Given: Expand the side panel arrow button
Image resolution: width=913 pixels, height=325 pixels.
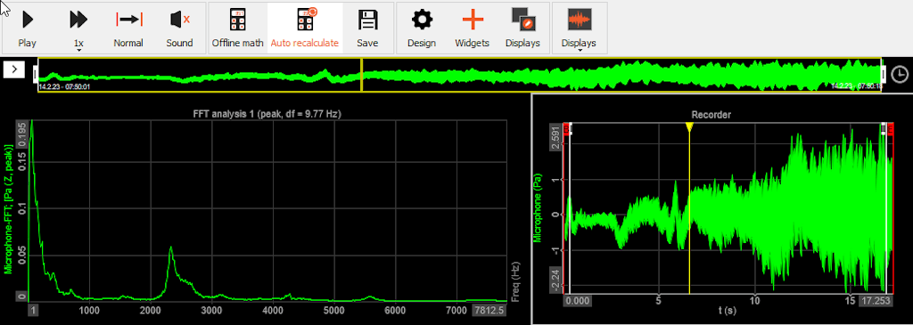Looking at the screenshot, I should click(x=14, y=69).
